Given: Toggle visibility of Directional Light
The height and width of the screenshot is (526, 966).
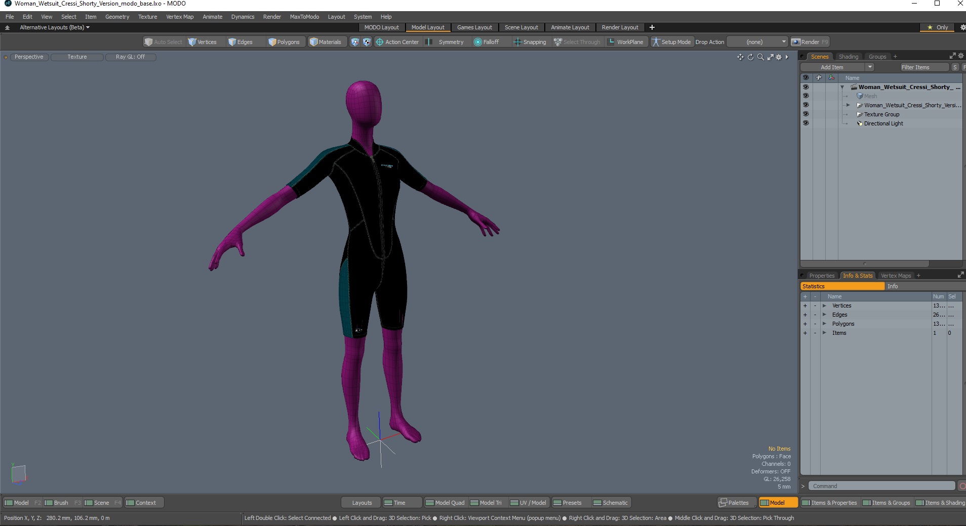Looking at the screenshot, I should [806, 123].
